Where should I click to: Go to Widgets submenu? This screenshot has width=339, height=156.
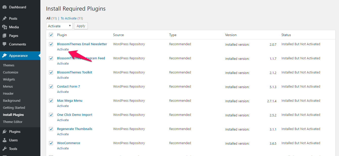(9, 79)
